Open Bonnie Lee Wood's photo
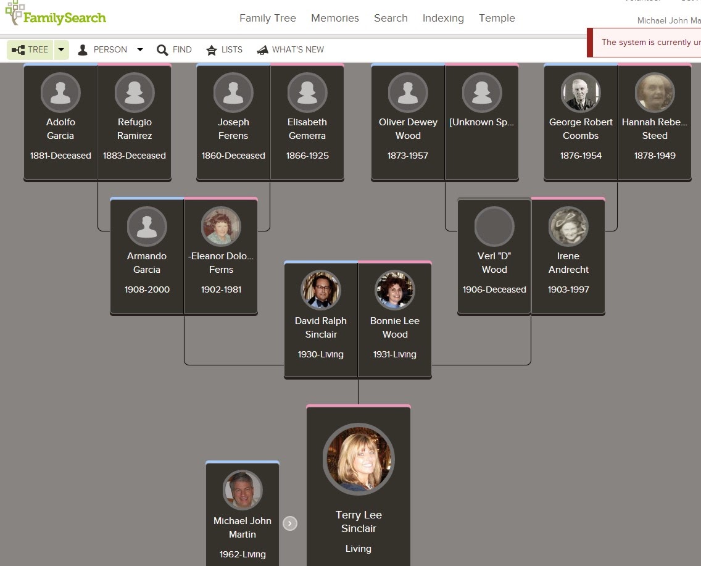The image size is (701, 566). pos(394,290)
